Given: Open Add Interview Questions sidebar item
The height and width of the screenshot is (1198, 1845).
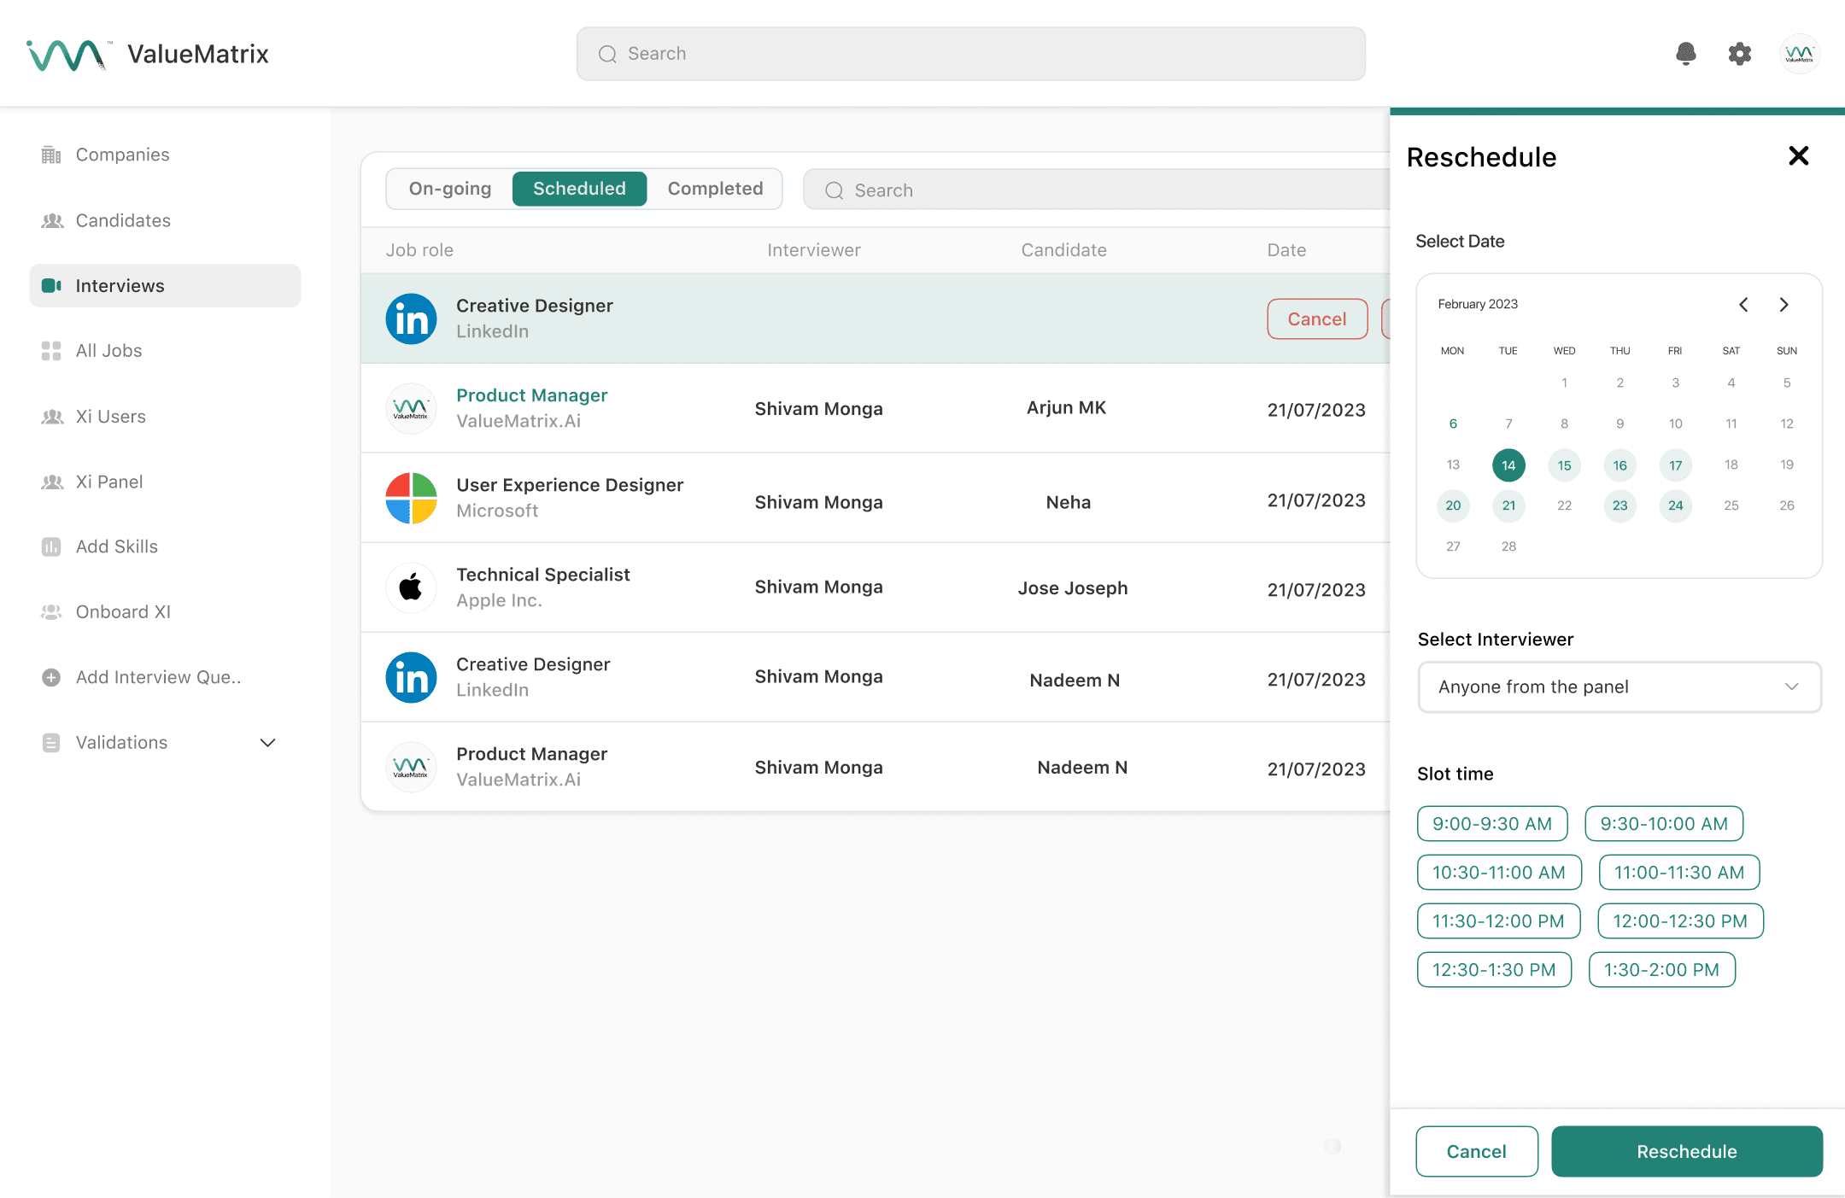Looking at the screenshot, I should tap(158, 677).
